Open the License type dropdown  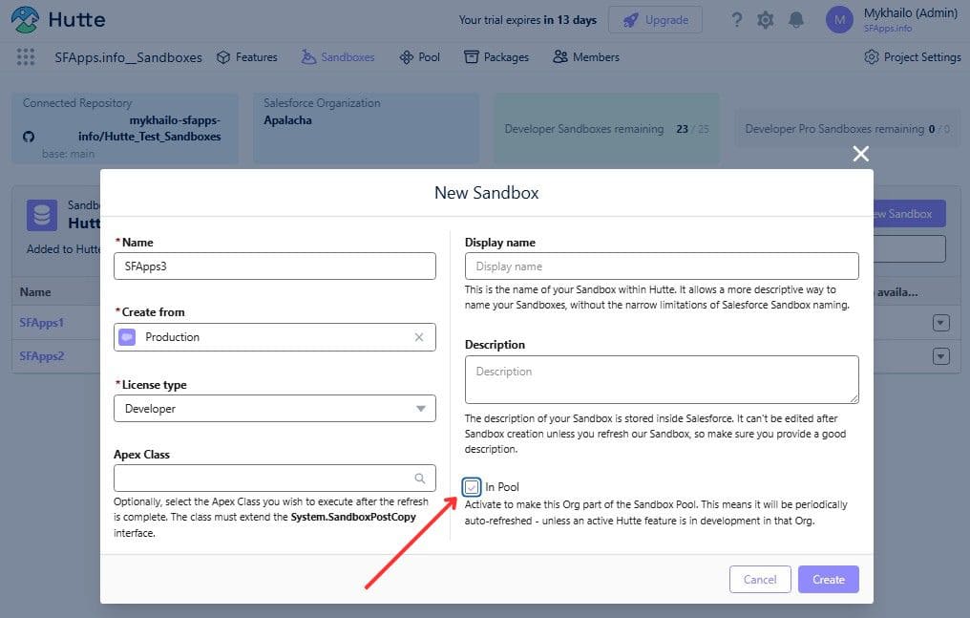275,408
